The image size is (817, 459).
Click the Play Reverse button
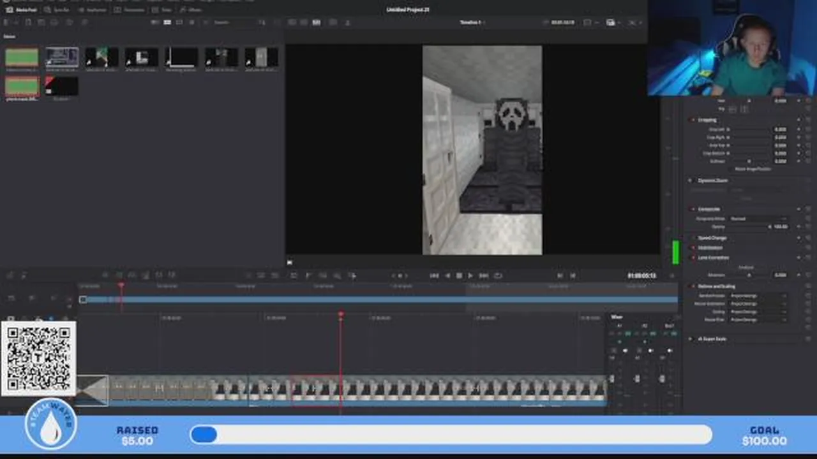(x=447, y=275)
